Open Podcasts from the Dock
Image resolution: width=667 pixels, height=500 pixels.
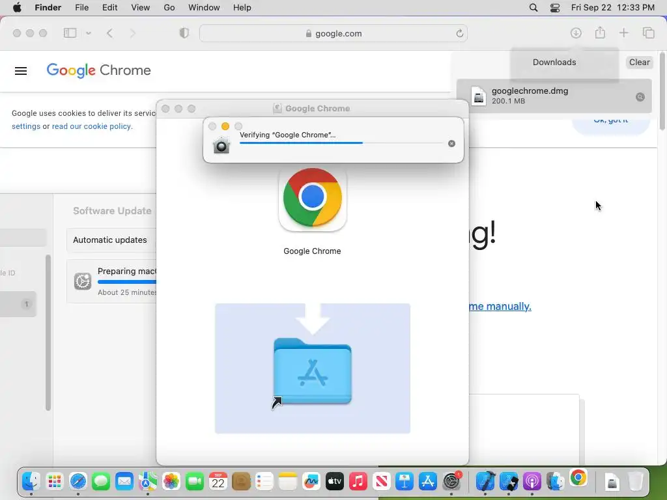(532, 481)
